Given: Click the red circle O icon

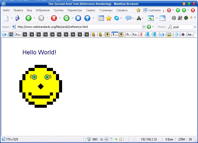Looking at the screenshot, I should [x=169, y=10].
